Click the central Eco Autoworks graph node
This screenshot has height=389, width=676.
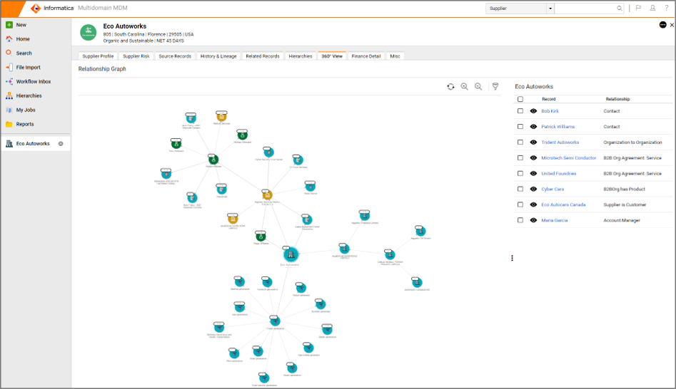290,254
